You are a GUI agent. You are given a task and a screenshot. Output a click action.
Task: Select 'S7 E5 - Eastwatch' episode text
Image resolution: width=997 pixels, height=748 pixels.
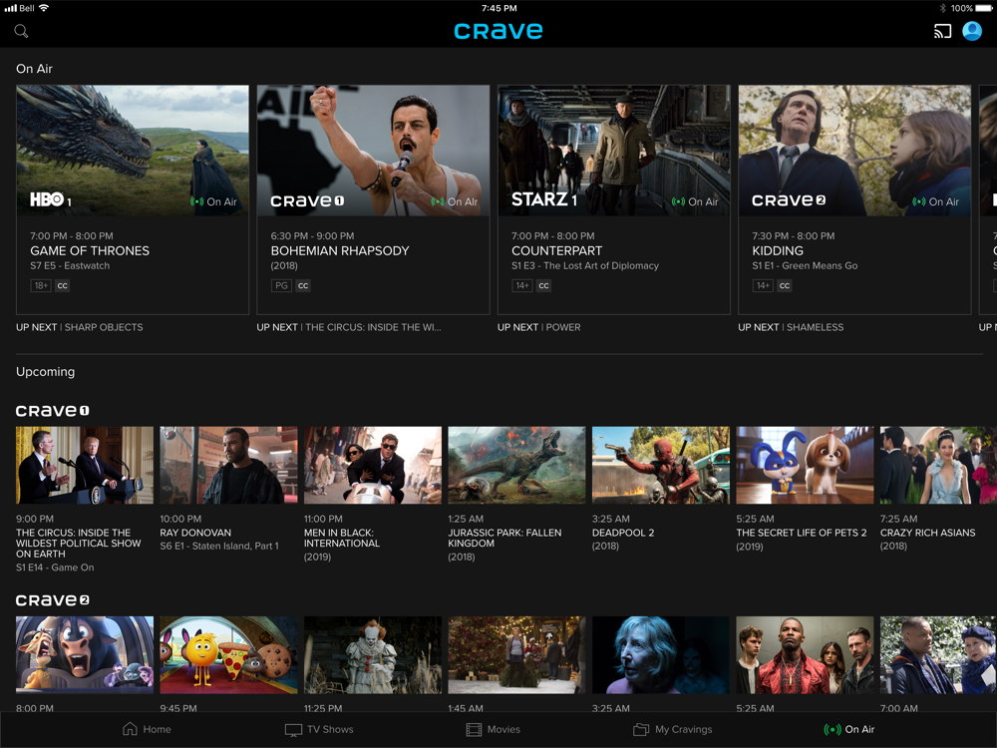point(70,266)
